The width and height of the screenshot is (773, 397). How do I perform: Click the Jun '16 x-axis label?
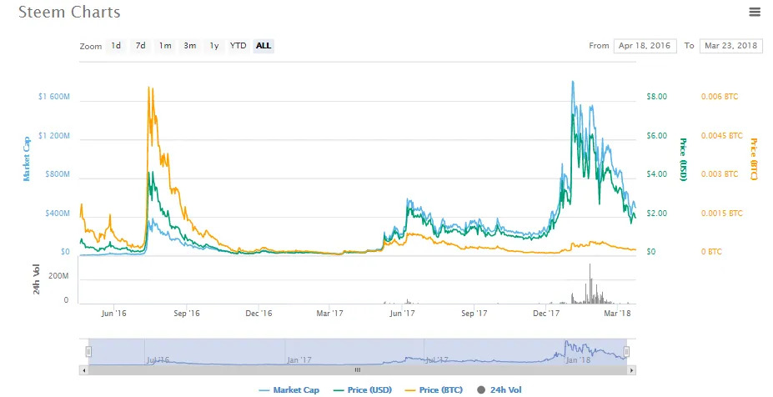coord(114,313)
